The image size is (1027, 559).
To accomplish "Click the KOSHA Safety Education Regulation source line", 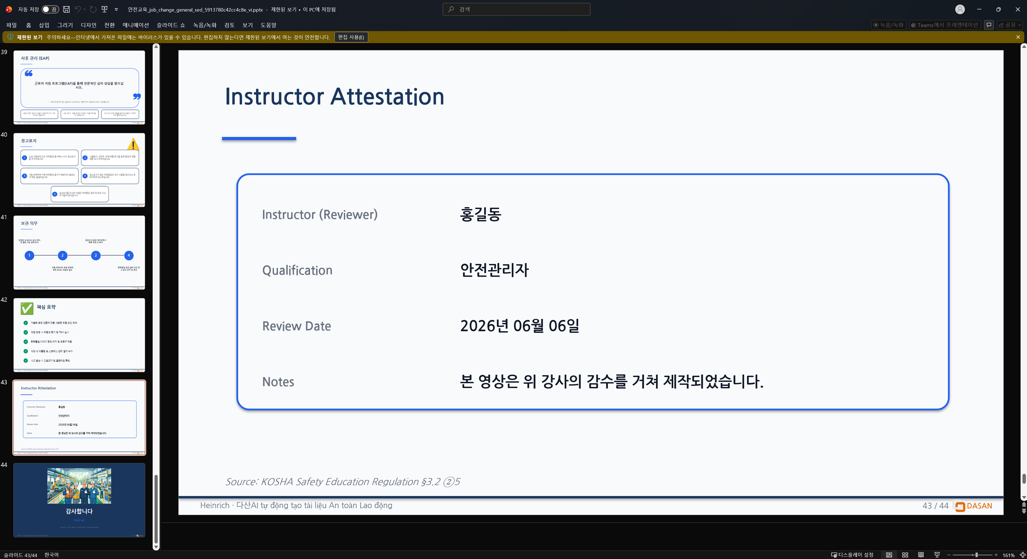I will [343, 482].
